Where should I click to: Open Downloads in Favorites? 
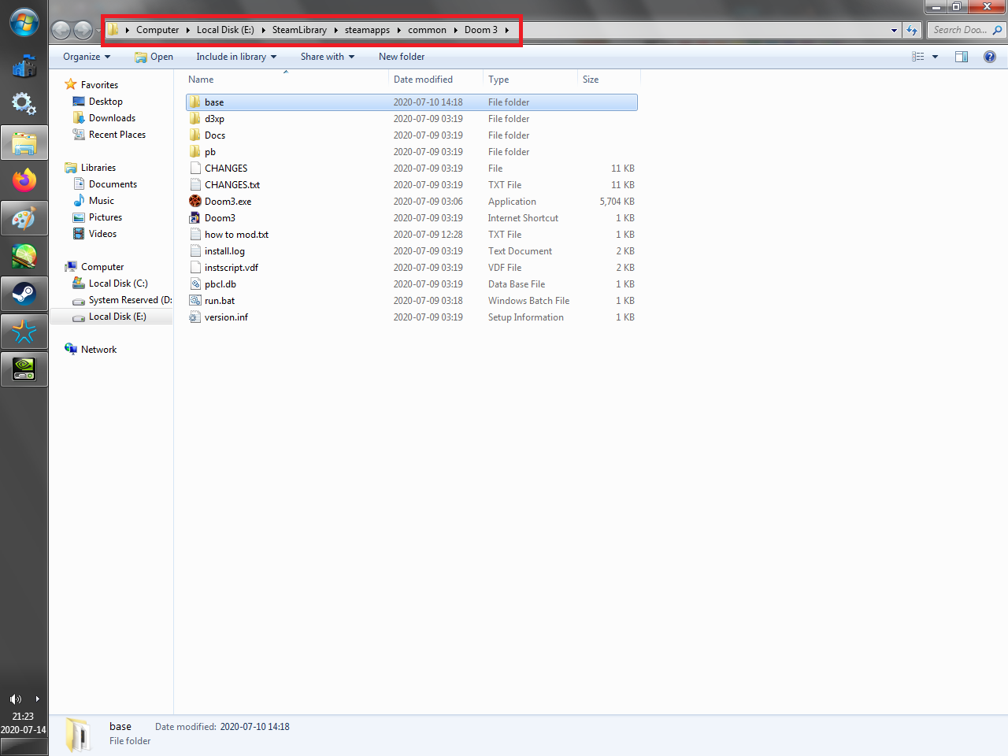(112, 118)
